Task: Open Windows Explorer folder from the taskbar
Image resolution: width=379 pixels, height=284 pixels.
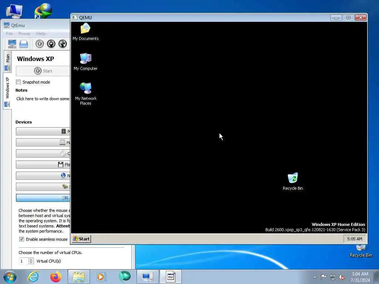Action: pos(79,277)
